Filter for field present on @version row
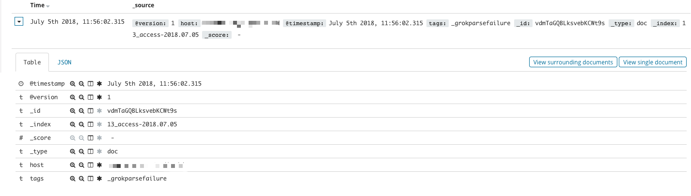Viewport: 691px width, 196px height. tap(99, 97)
